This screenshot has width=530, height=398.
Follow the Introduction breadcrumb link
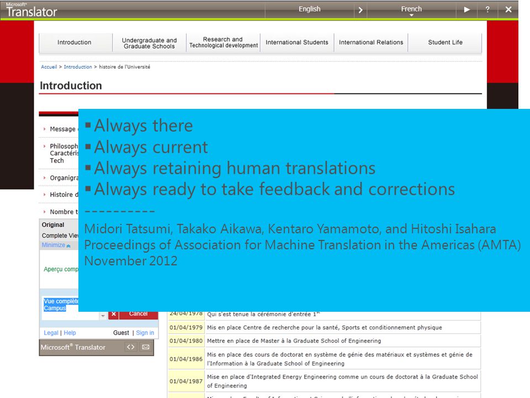(x=78, y=67)
